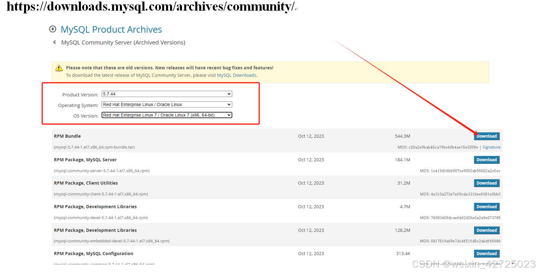
Task: Select the RPM Bundle filename text
Action: click(x=94, y=147)
